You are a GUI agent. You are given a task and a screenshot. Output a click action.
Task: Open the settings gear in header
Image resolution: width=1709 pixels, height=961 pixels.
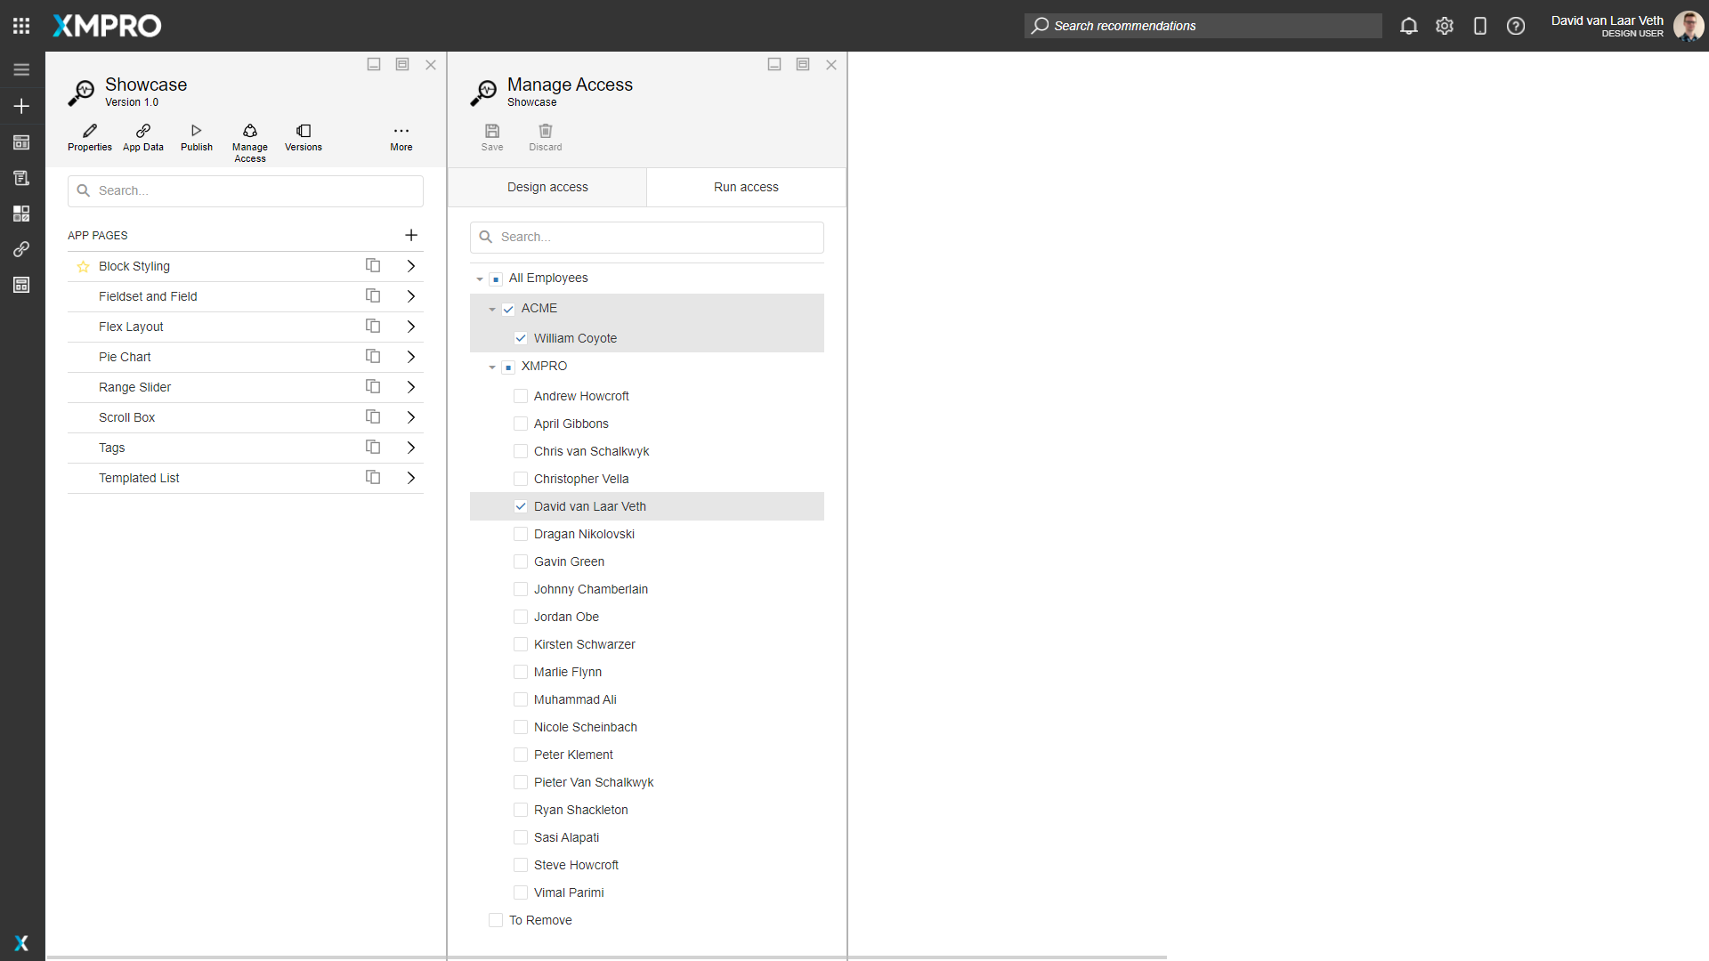(1444, 26)
